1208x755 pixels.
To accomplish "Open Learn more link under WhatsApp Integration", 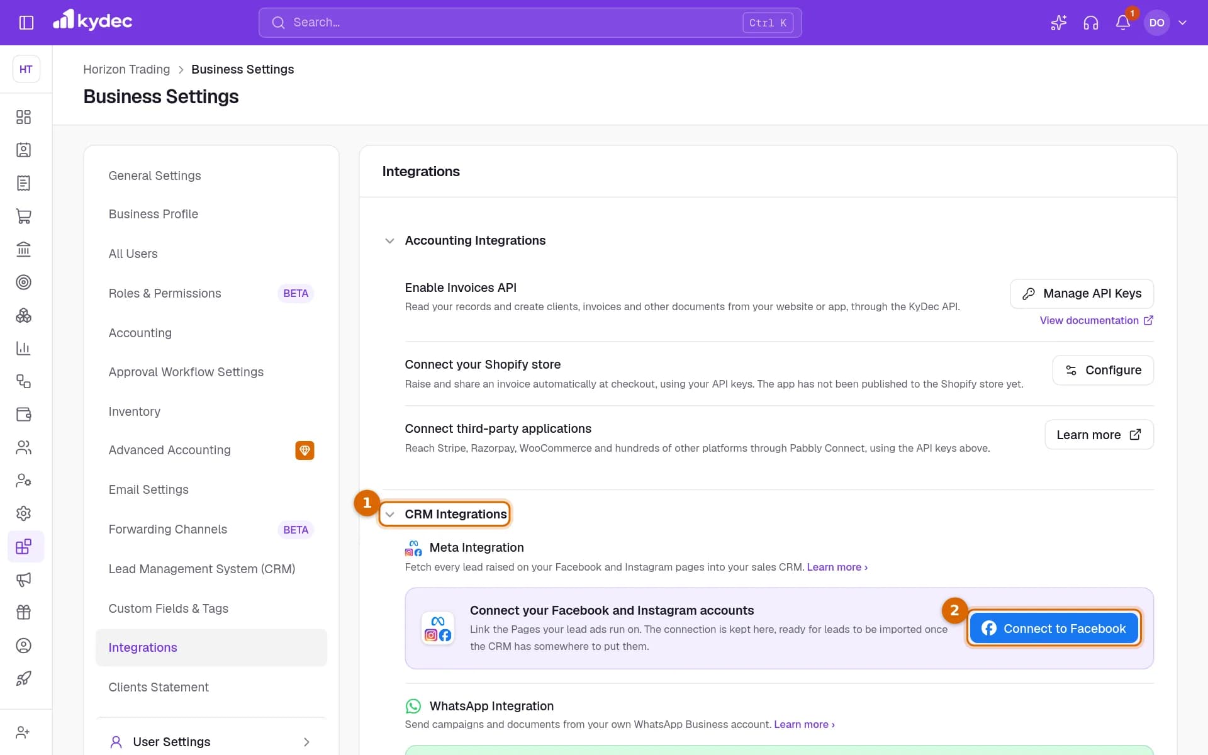I will pyautogui.click(x=804, y=725).
